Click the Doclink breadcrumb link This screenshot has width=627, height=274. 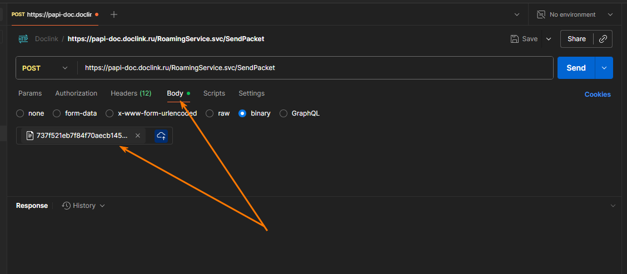click(46, 39)
